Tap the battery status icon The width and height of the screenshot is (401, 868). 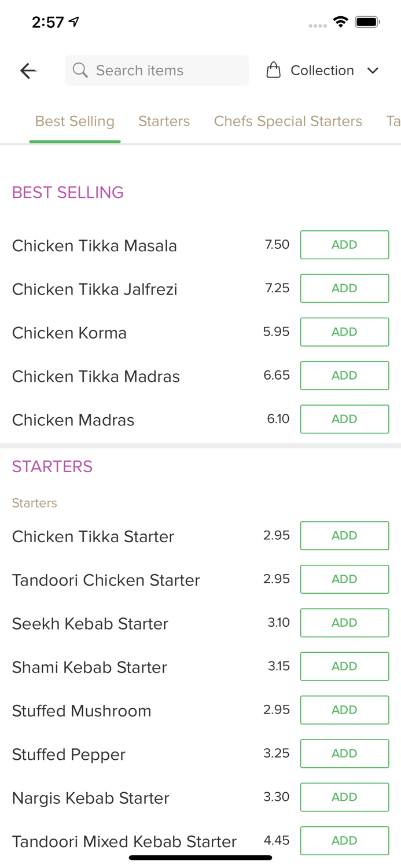(x=367, y=22)
